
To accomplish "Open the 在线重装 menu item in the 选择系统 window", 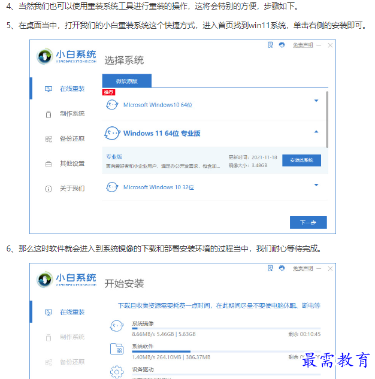I will point(72,89).
